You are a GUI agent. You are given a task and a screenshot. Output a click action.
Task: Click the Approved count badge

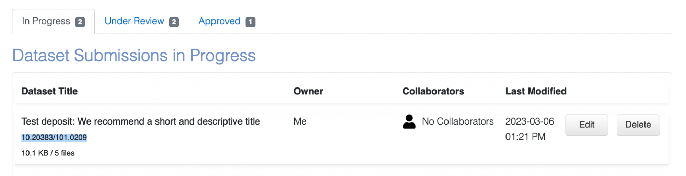[x=251, y=22]
